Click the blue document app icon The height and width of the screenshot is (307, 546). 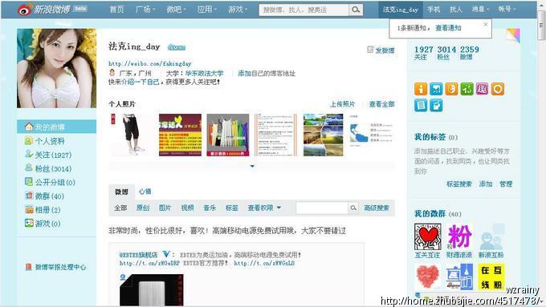click(x=421, y=105)
